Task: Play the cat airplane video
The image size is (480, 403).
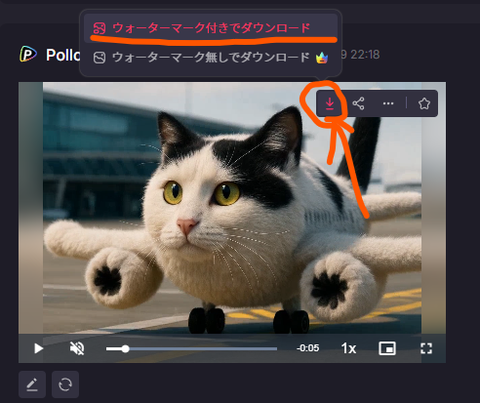Action: pos(38,348)
